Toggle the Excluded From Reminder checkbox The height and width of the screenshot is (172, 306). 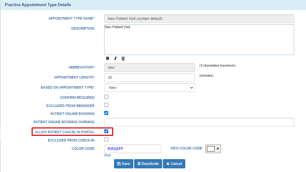[x=106, y=105]
